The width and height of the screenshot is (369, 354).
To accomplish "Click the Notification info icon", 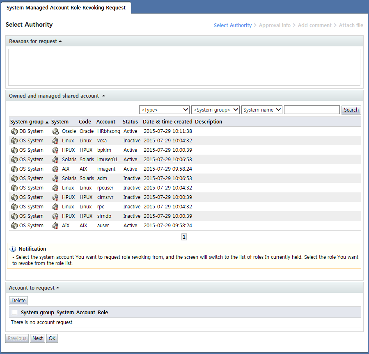I will (x=13, y=249).
